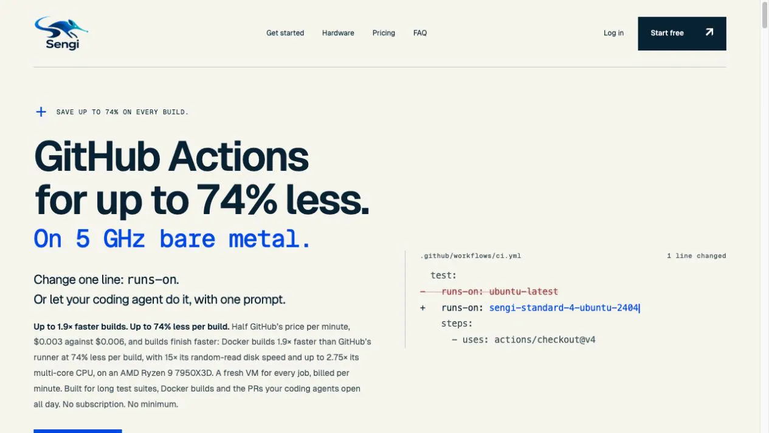Click the .github/workflows/ci.yml file name

coord(471,256)
